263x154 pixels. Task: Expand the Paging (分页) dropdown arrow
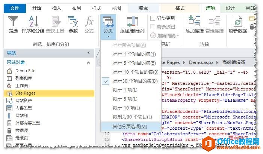click(109, 36)
